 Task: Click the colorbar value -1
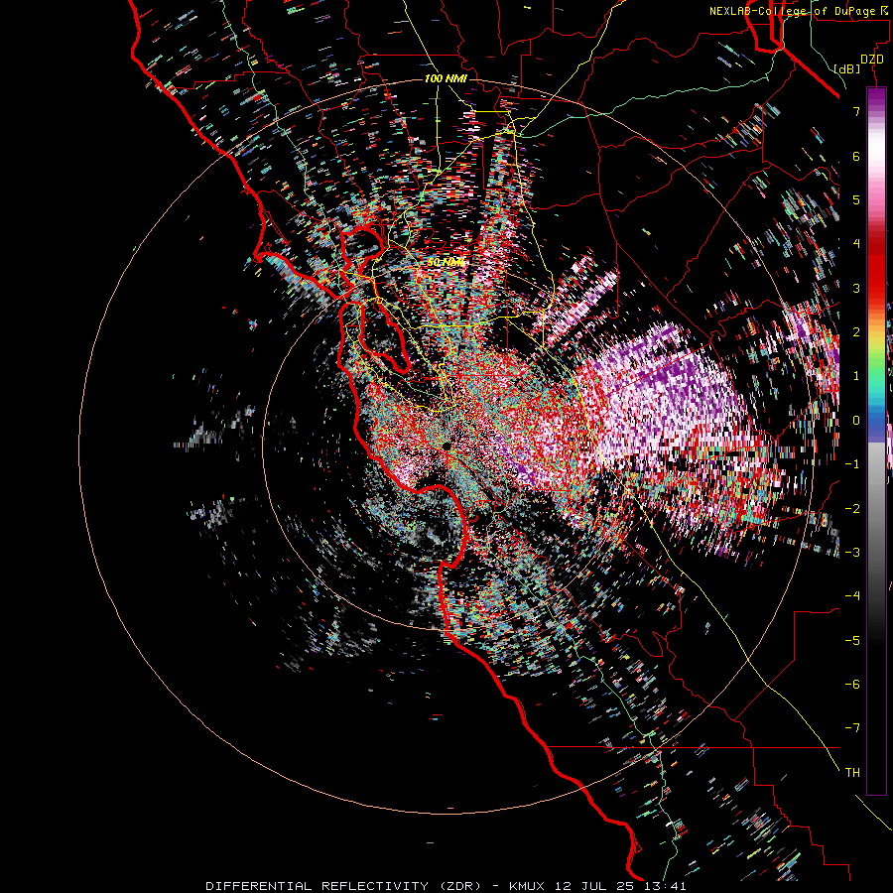point(852,464)
